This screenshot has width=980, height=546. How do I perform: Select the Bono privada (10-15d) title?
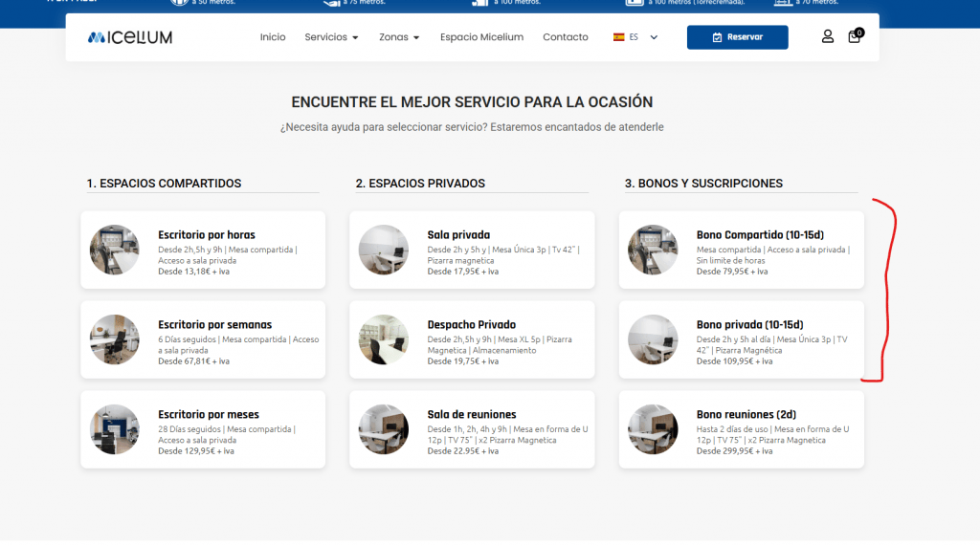click(x=749, y=325)
